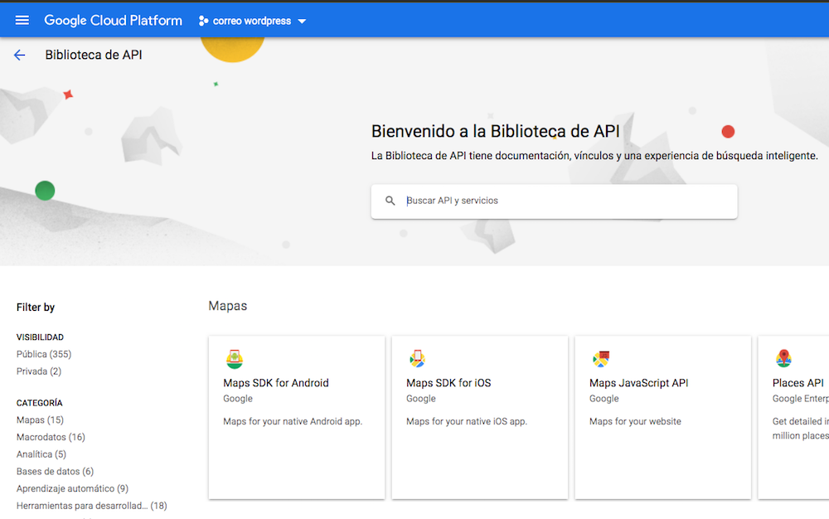Filter by Macrodatos (16) category

pyautogui.click(x=51, y=437)
